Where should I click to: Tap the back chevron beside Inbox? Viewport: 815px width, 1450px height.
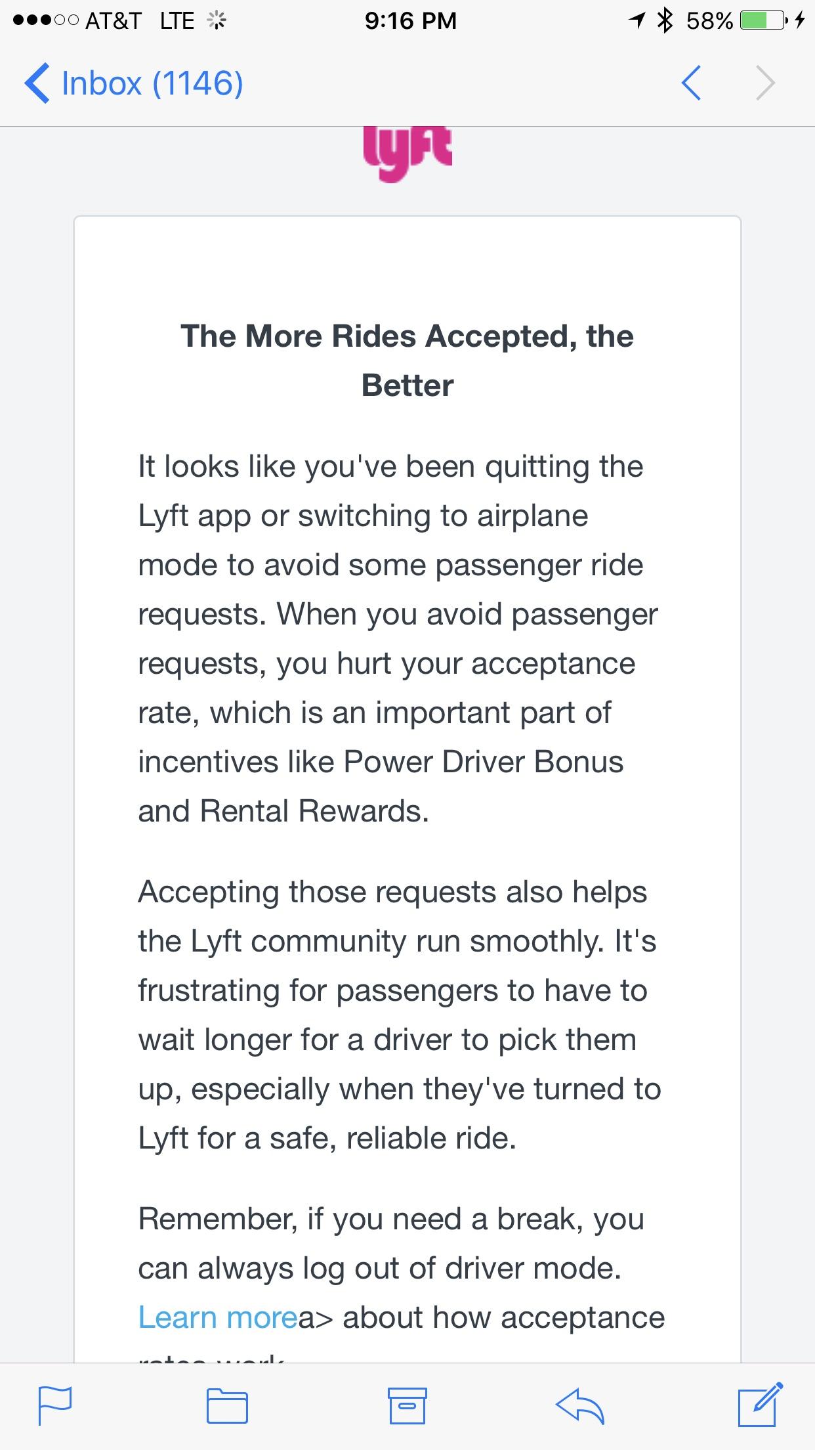click(37, 83)
